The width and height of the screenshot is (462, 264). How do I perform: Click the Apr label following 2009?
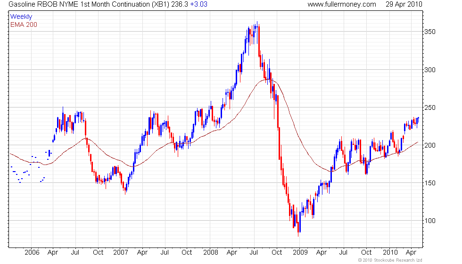(322, 253)
